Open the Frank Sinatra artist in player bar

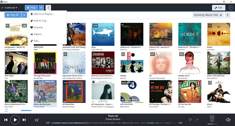coord(113,119)
